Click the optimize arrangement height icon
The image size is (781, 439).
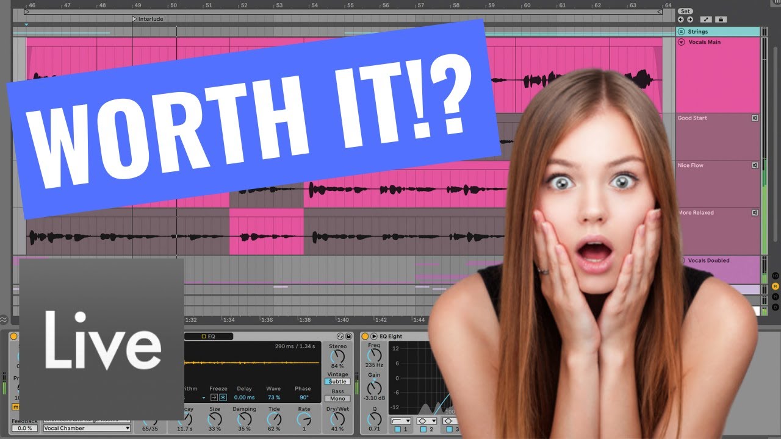point(707,20)
